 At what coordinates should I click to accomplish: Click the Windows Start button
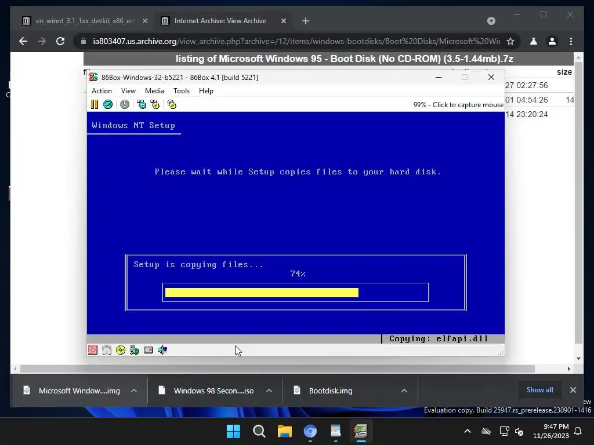(233, 431)
